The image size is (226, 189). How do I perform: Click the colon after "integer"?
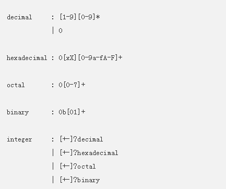(x=53, y=139)
